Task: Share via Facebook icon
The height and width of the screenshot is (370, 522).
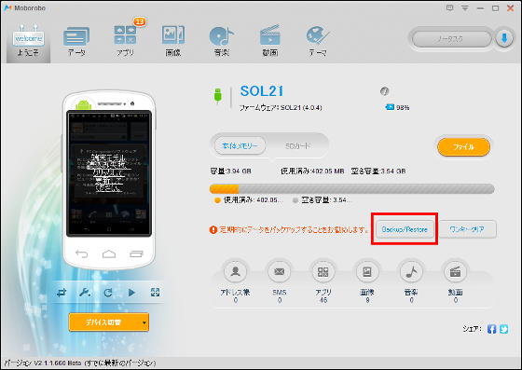Action: click(492, 329)
